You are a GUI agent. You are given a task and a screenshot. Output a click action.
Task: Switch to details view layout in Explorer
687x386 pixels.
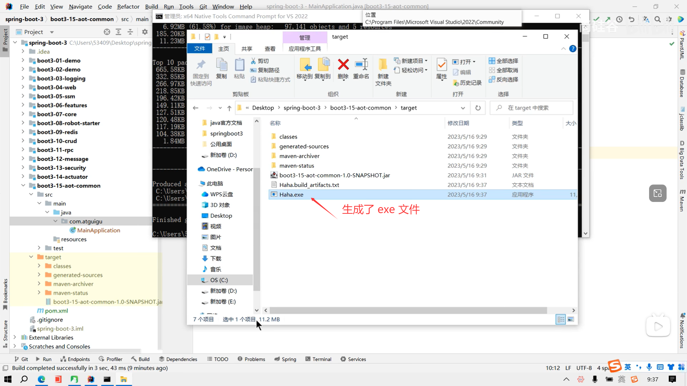[x=560, y=319]
